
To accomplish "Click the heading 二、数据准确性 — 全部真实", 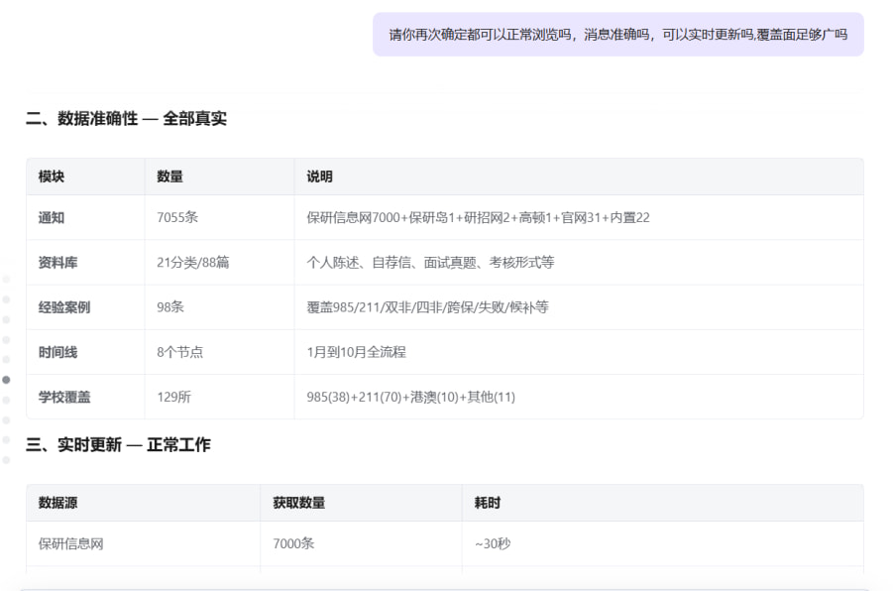I will pyautogui.click(x=126, y=119).
